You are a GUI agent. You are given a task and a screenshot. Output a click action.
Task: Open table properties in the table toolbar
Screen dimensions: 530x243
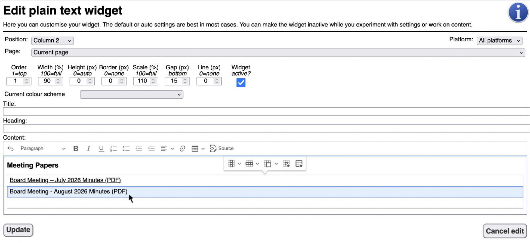coord(299,164)
